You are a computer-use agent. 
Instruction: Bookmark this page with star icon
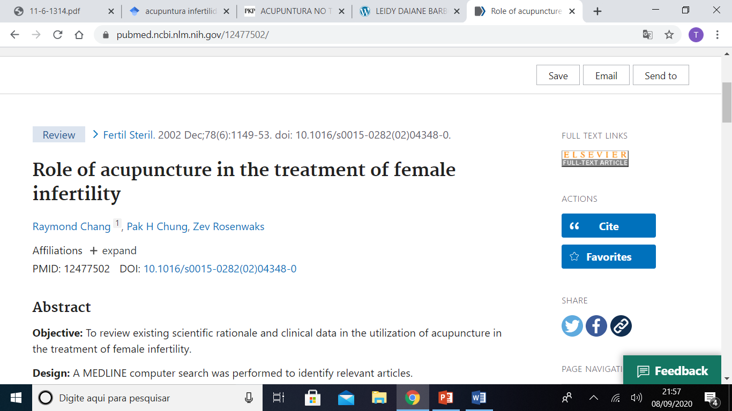[x=669, y=35]
